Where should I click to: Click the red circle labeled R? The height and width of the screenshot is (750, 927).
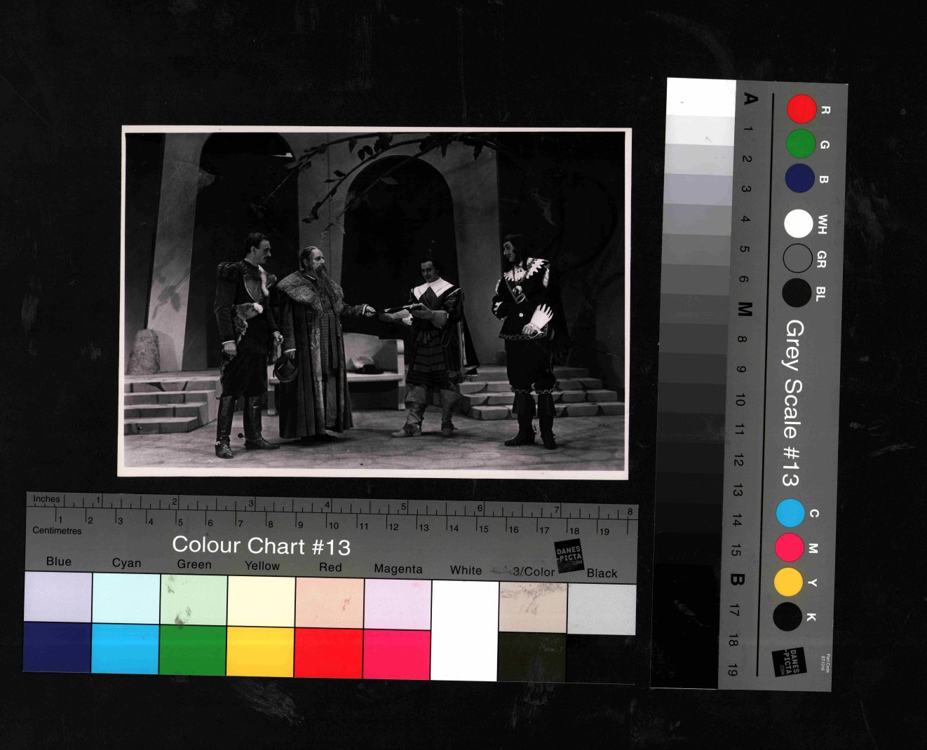tap(801, 109)
